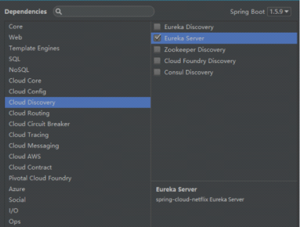Enable the Zookeeper Discovery checkbox
Screen dimensions: 301x227
157,50
